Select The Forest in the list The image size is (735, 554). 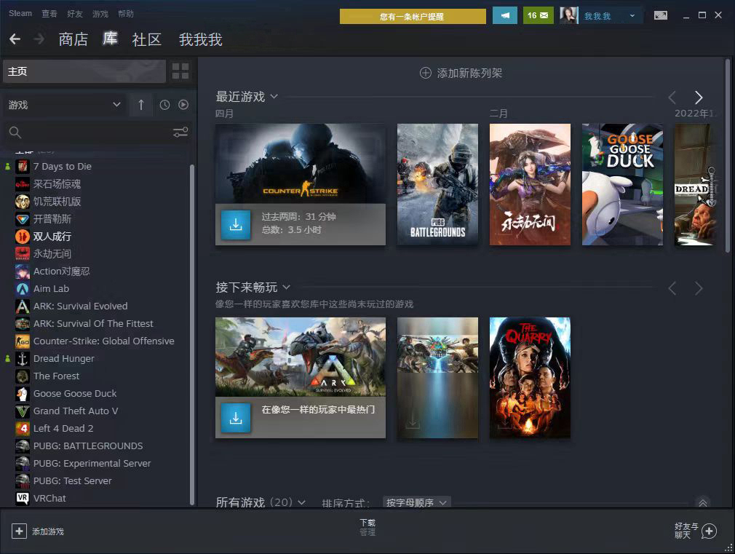(x=56, y=376)
